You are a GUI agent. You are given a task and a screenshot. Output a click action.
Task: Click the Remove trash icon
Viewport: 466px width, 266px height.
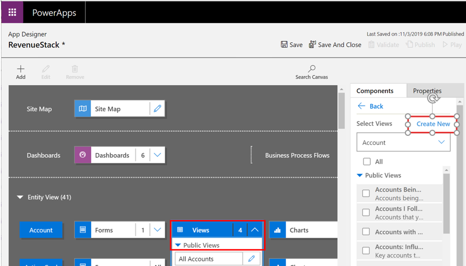75,69
